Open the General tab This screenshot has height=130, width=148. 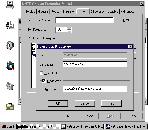pyautogui.click(x=43, y=12)
